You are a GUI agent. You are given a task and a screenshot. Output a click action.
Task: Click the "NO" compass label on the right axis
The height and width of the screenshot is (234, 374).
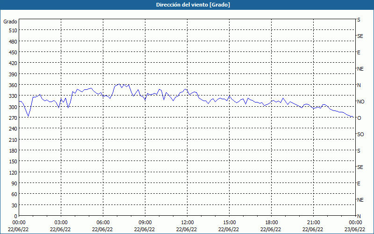360,102
